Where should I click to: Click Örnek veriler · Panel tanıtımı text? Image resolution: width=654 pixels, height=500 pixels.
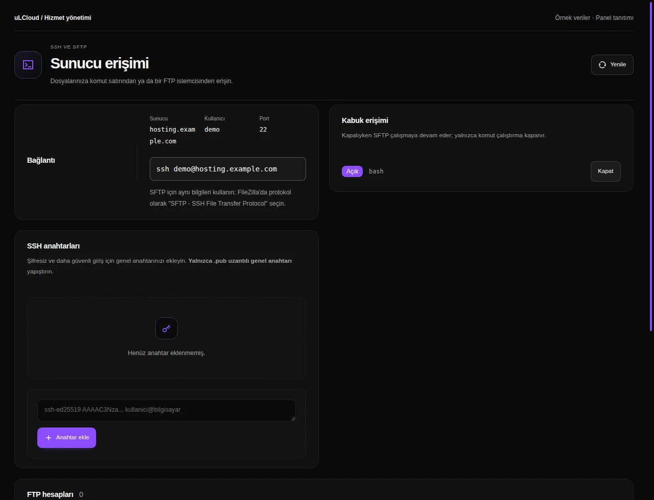(x=594, y=18)
